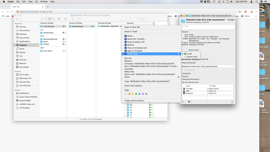Open Downloads from the sidebar
This screenshot has height=152, width=270.
pyautogui.click(x=24, y=67)
